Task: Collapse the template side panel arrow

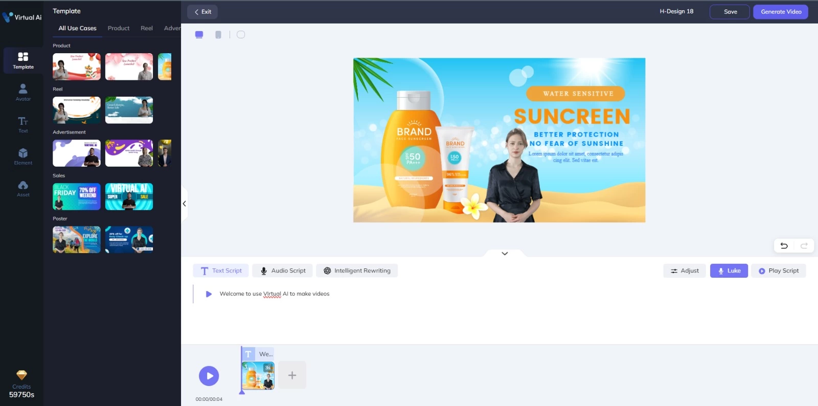Action: coord(184,204)
